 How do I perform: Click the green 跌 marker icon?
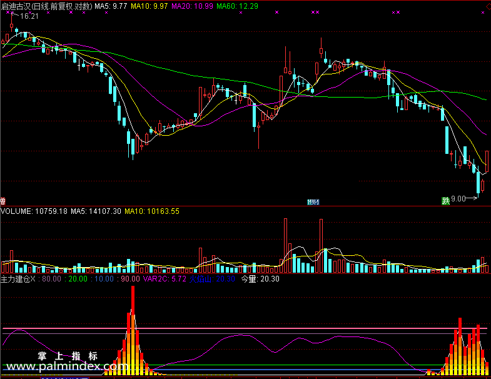tap(445, 201)
